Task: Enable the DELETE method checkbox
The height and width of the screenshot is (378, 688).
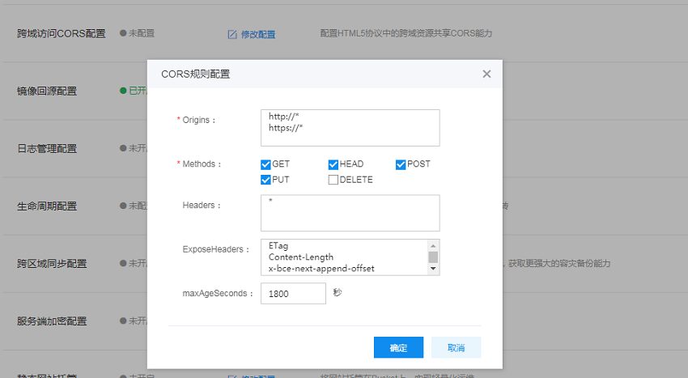Action: [x=333, y=180]
